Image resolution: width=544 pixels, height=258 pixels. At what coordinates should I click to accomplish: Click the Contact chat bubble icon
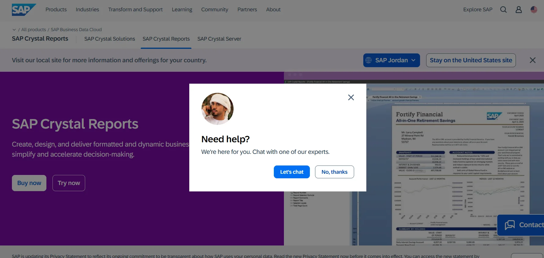coord(510,225)
